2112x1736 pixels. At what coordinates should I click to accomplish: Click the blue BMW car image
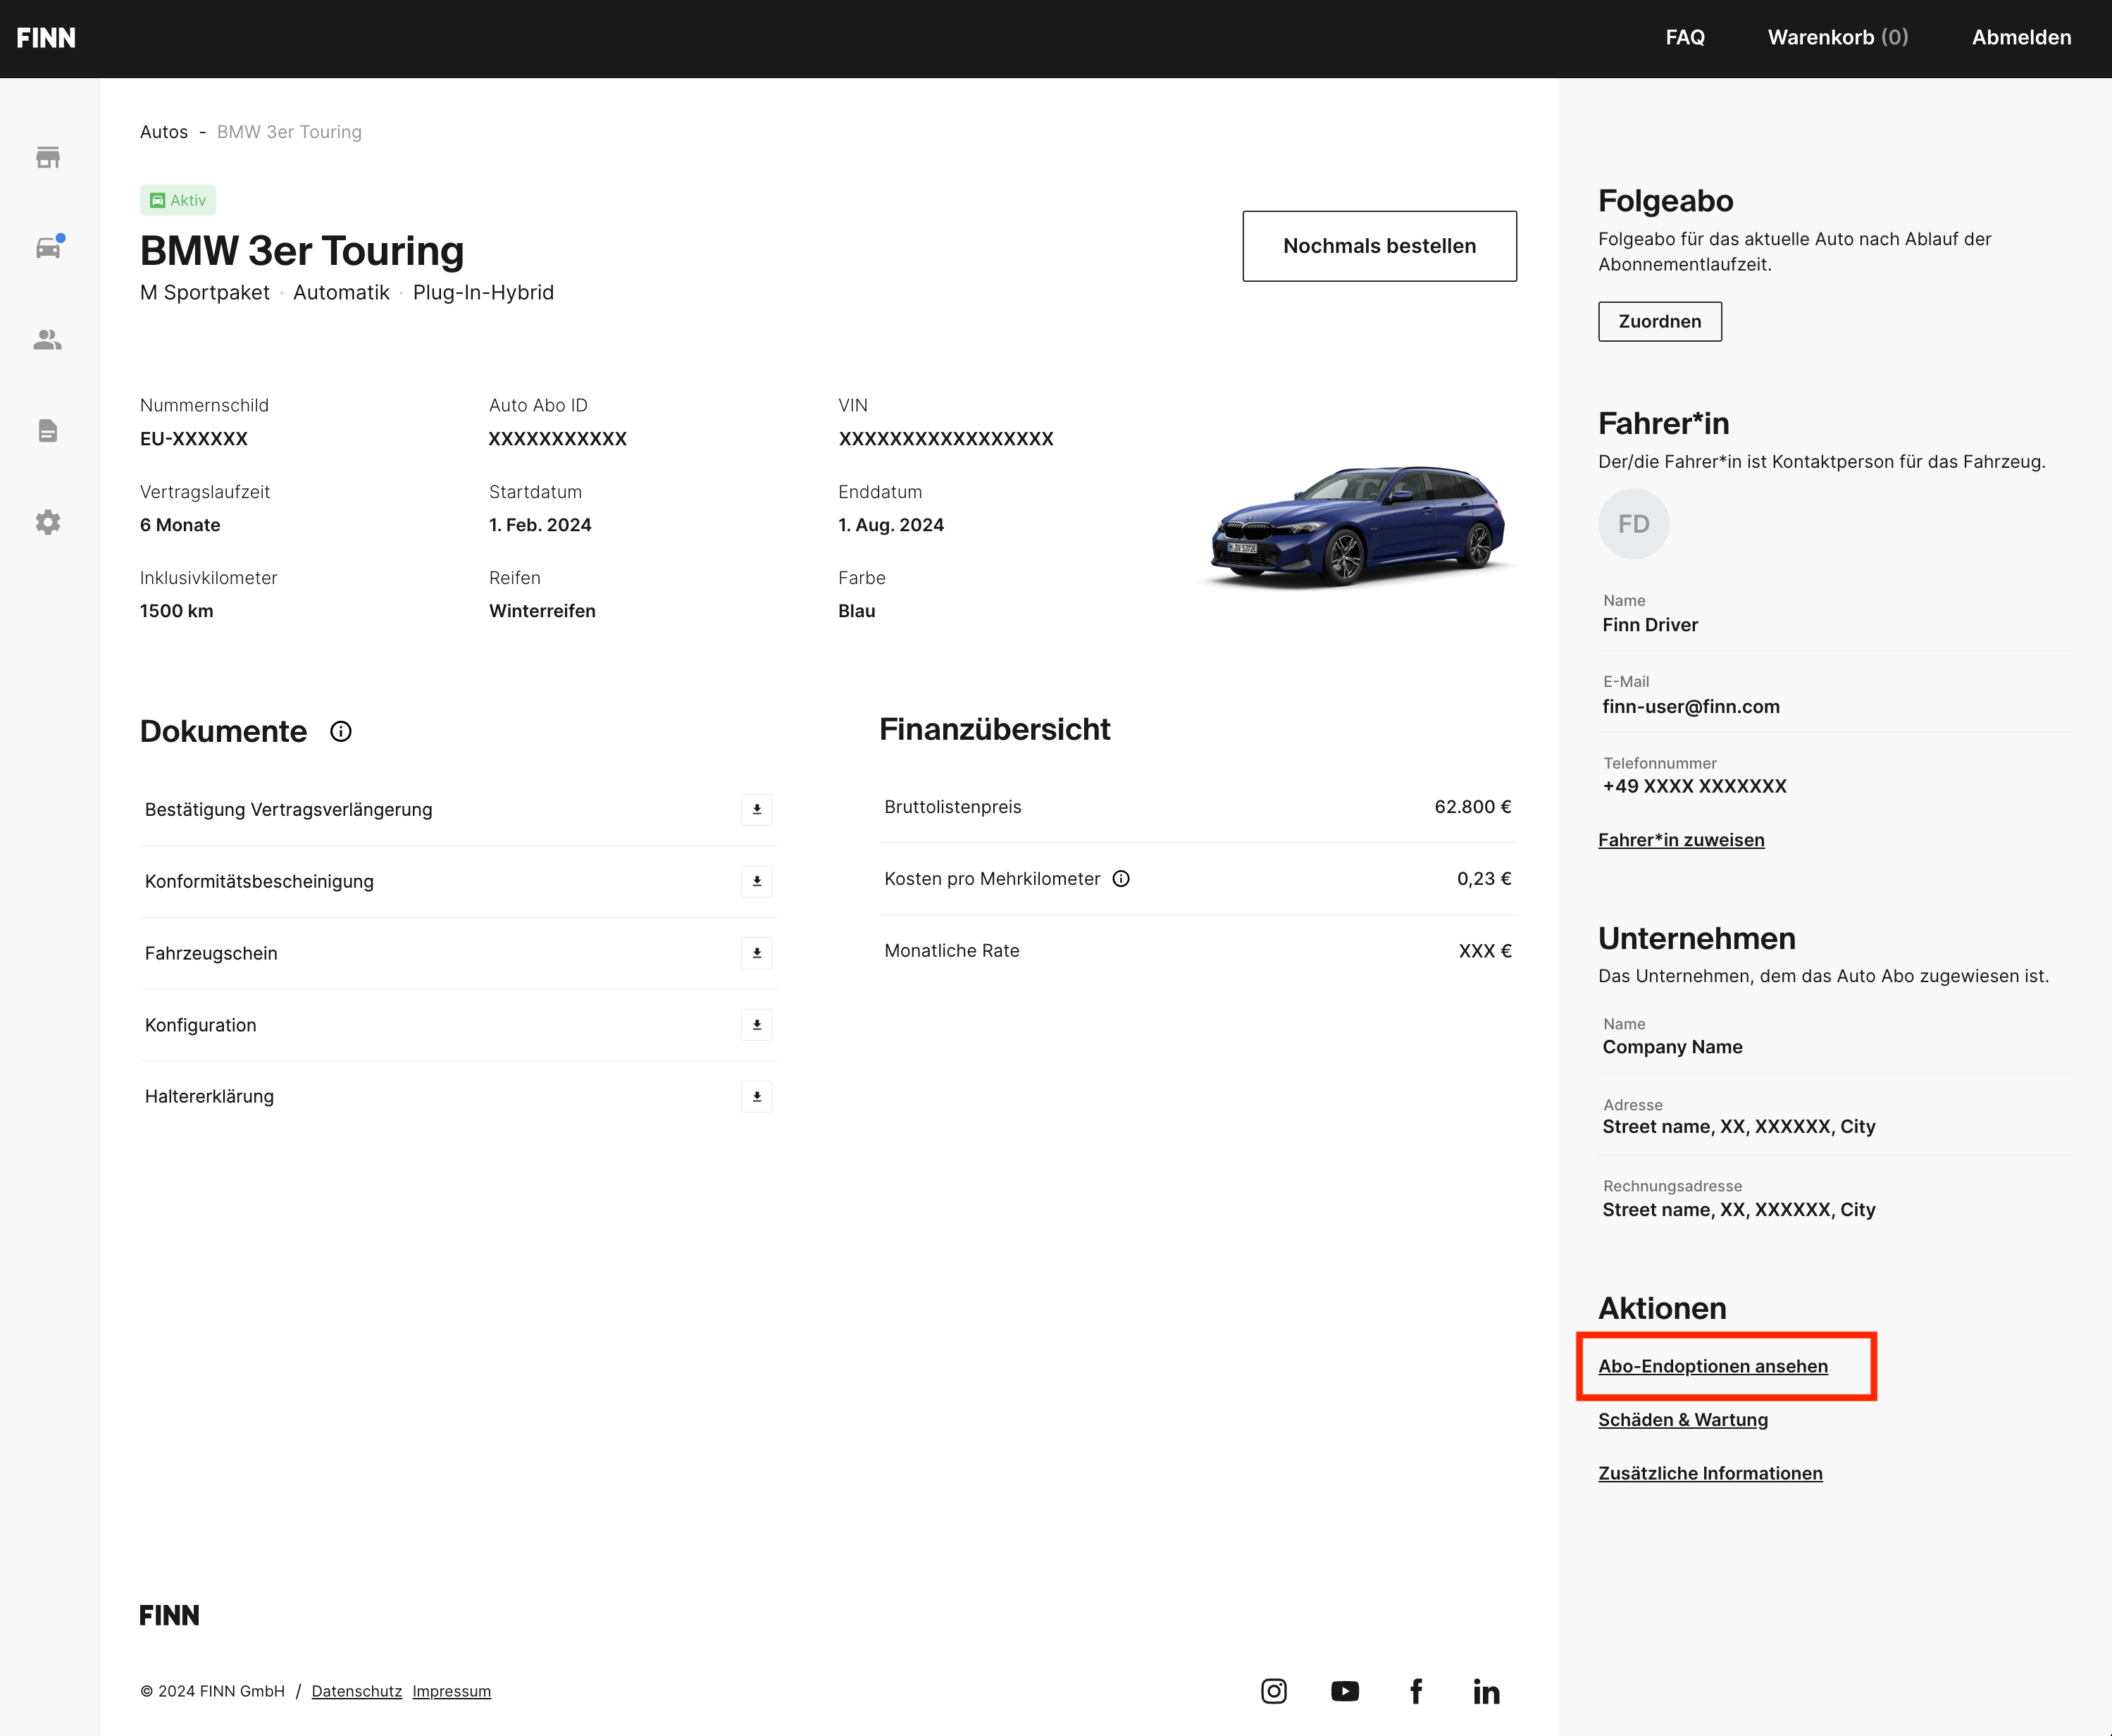click(x=1358, y=524)
